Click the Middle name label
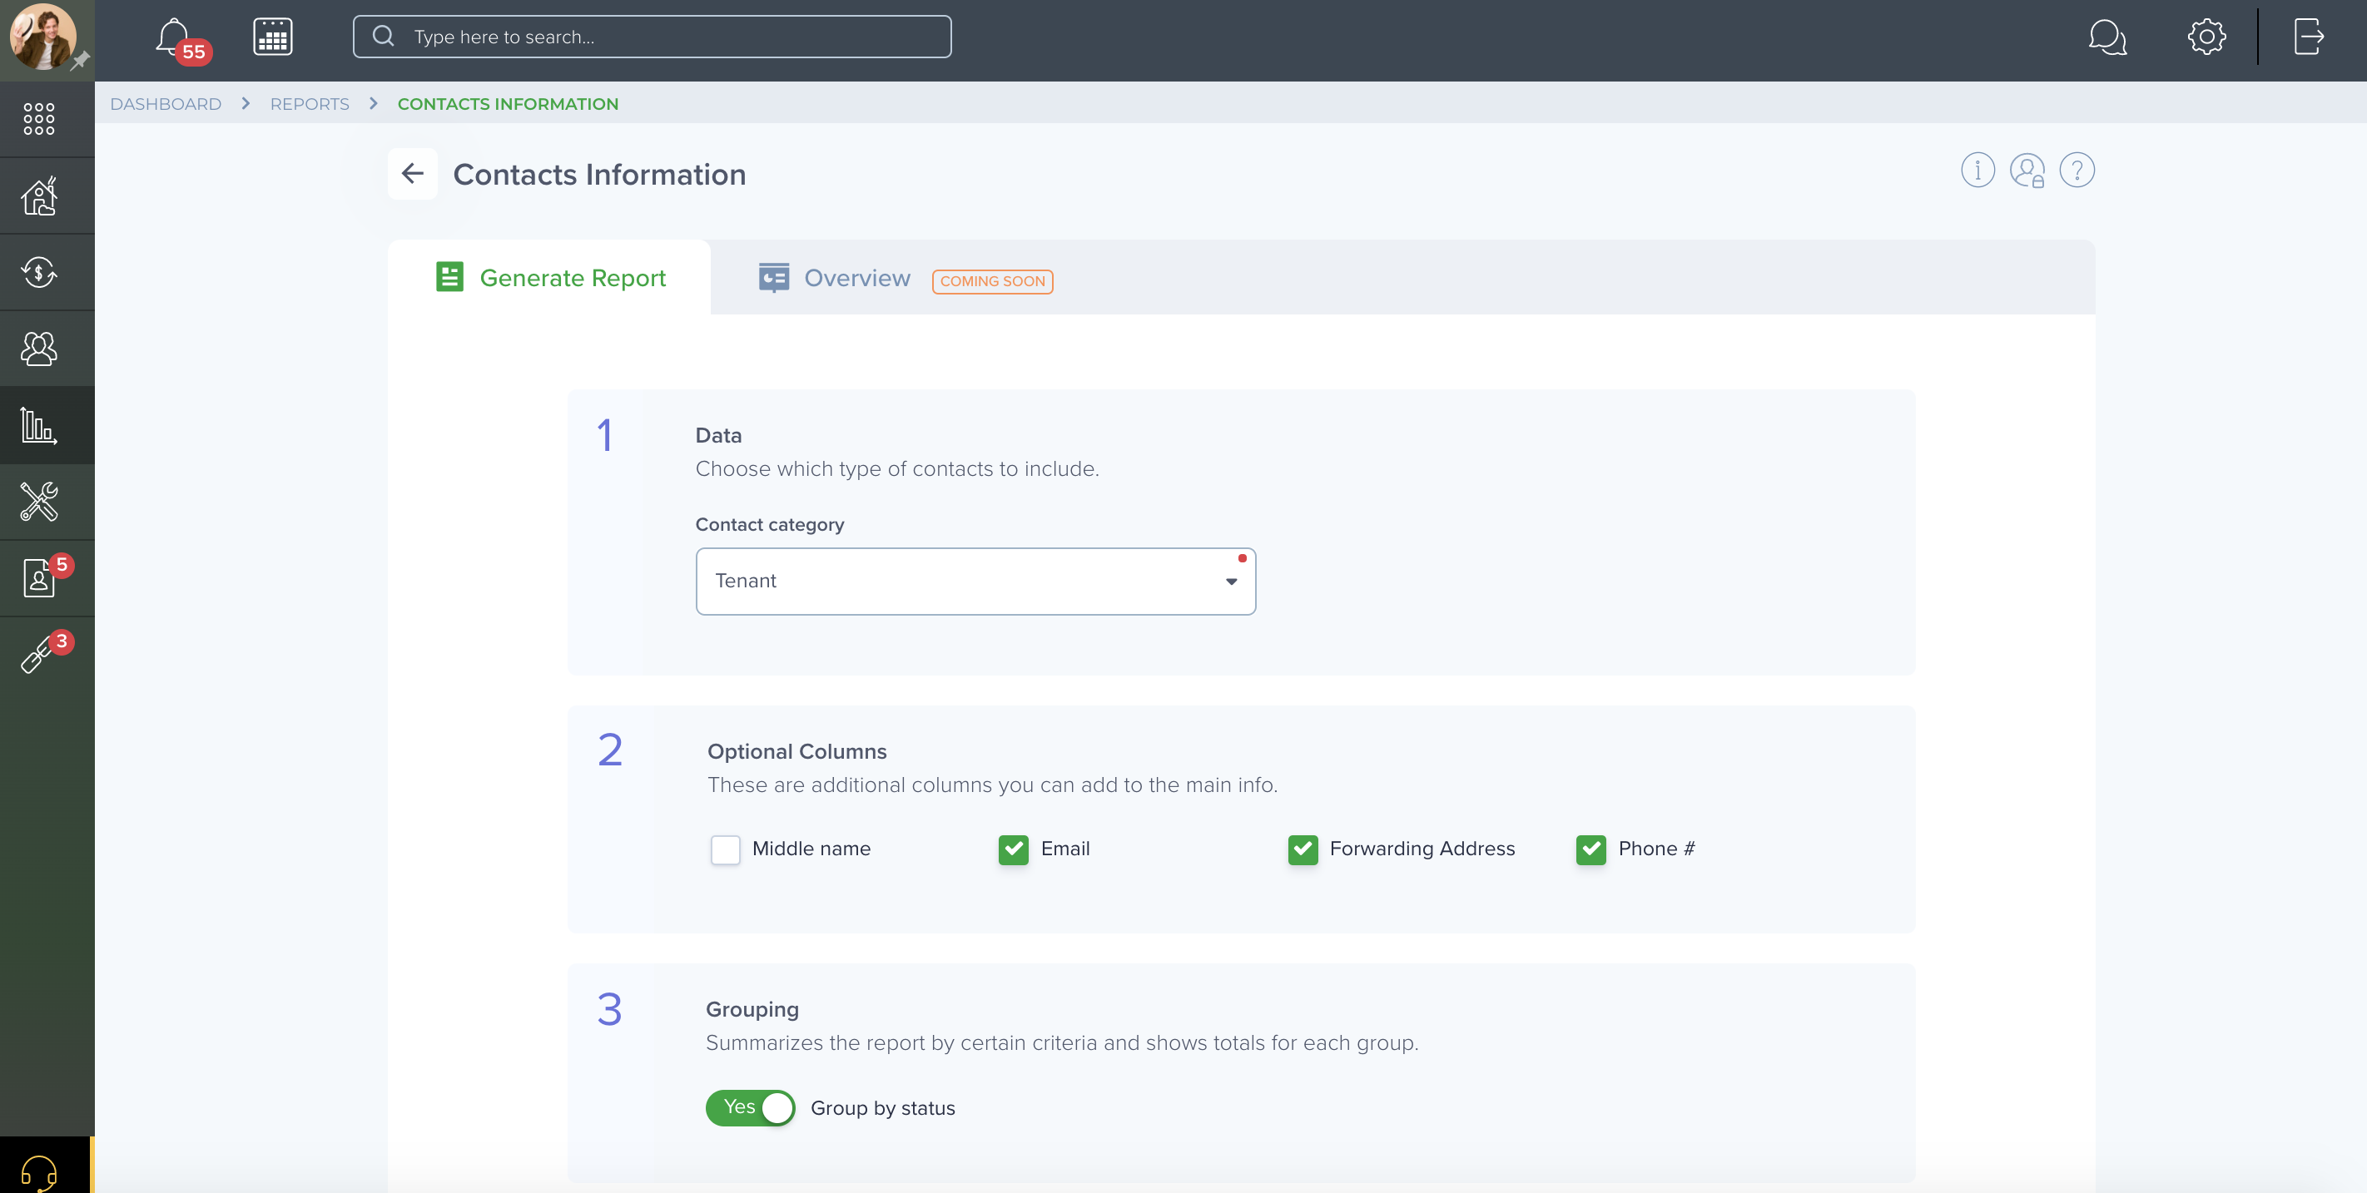 tap(811, 849)
